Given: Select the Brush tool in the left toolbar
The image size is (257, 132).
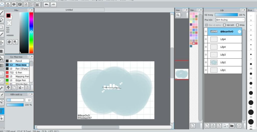Looking at the screenshot, I should [2, 13].
